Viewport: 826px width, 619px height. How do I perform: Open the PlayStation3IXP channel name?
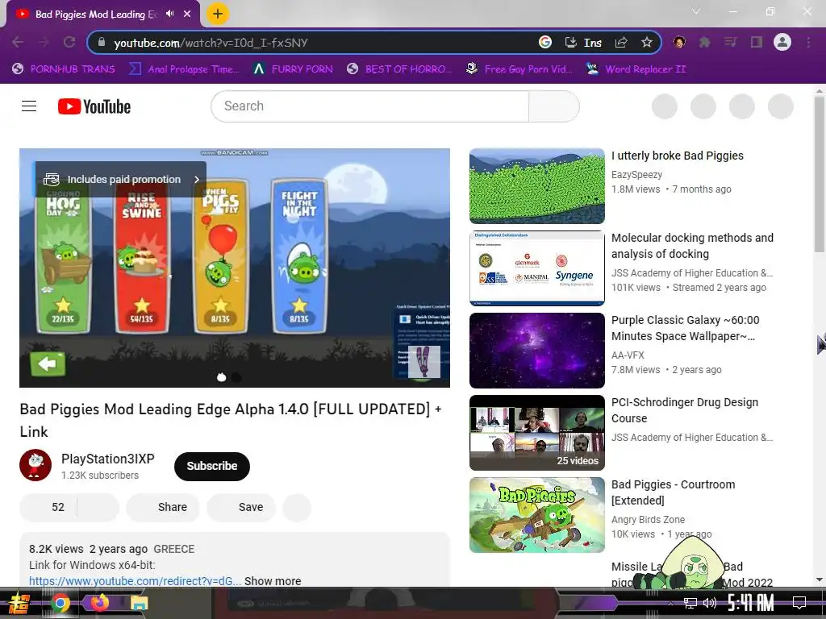[108, 459]
